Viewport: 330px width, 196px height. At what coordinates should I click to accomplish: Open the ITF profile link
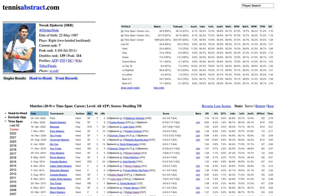(63, 61)
